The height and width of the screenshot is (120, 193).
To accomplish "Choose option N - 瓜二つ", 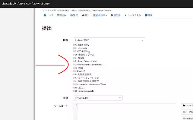I will pyautogui.click(x=79, y=88).
